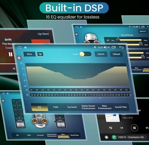Click the Default button
149x145 pixels.
click(x=116, y=54)
